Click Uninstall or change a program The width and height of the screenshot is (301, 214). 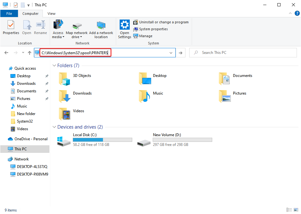161,22
